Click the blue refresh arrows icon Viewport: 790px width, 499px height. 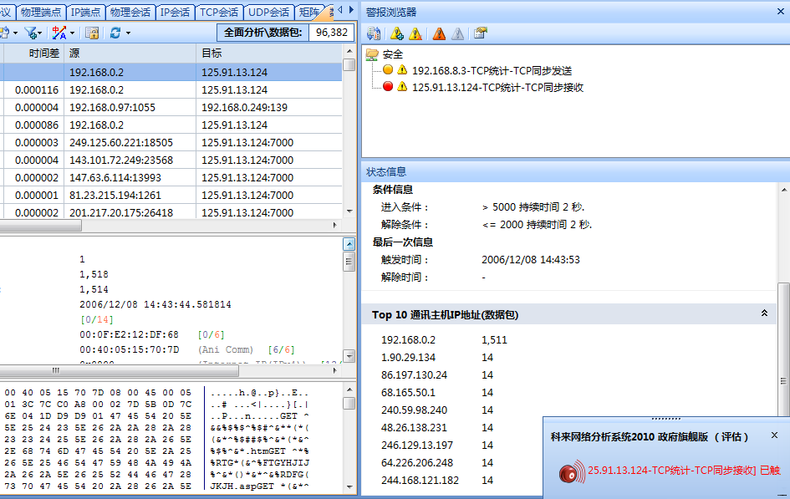pos(115,33)
